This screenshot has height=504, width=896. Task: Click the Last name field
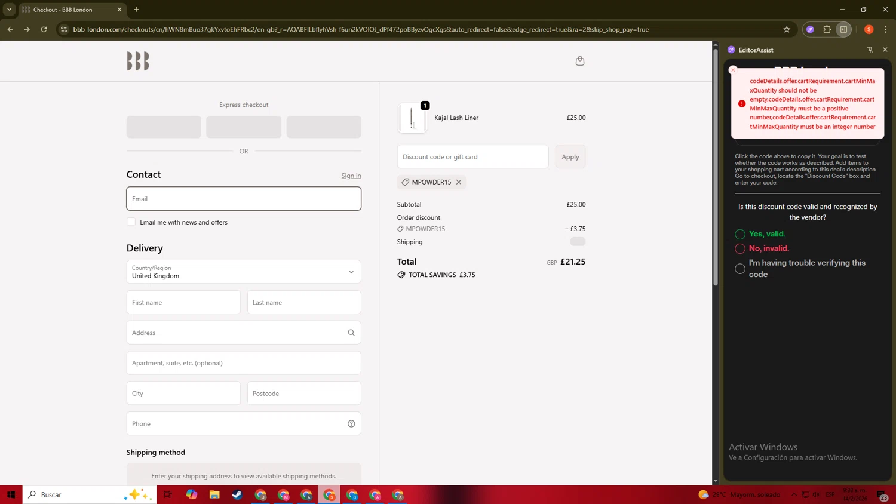click(x=304, y=302)
